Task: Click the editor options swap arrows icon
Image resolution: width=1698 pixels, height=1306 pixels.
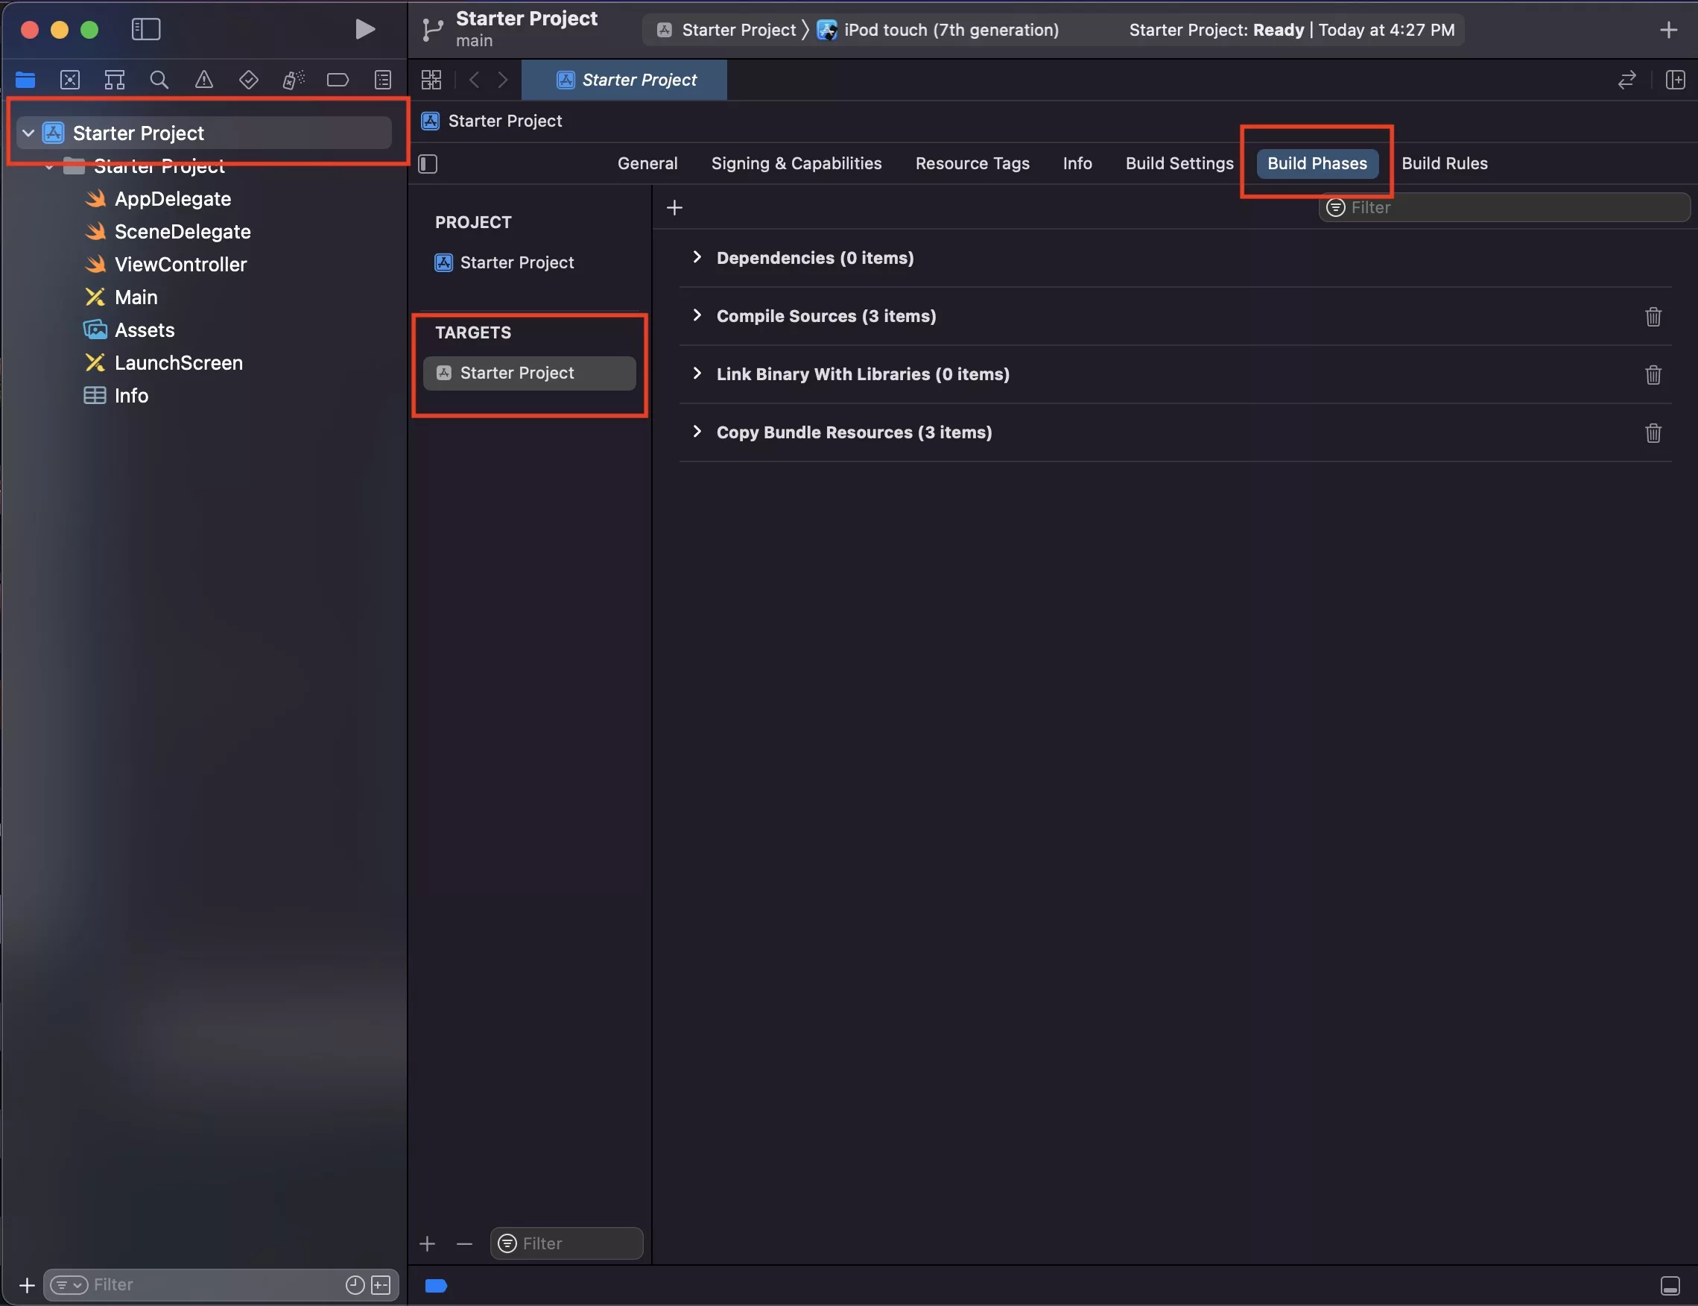Action: pos(1626,79)
